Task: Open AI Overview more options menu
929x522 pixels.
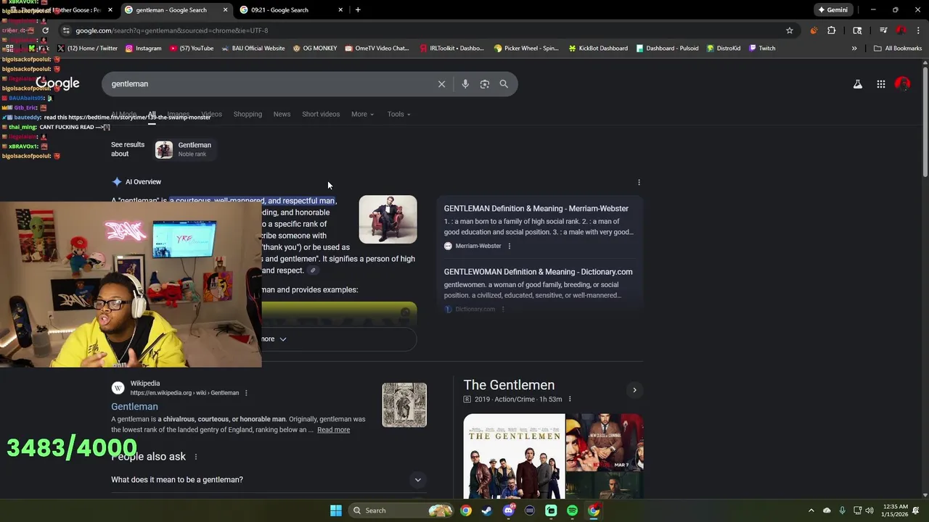Action: pos(639,182)
